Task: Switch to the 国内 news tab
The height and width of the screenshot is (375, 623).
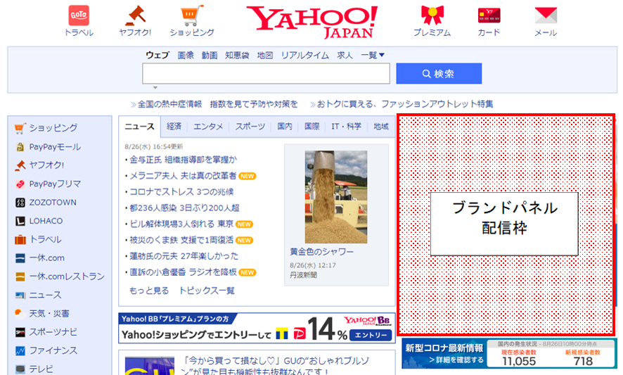Action: click(285, 127)
